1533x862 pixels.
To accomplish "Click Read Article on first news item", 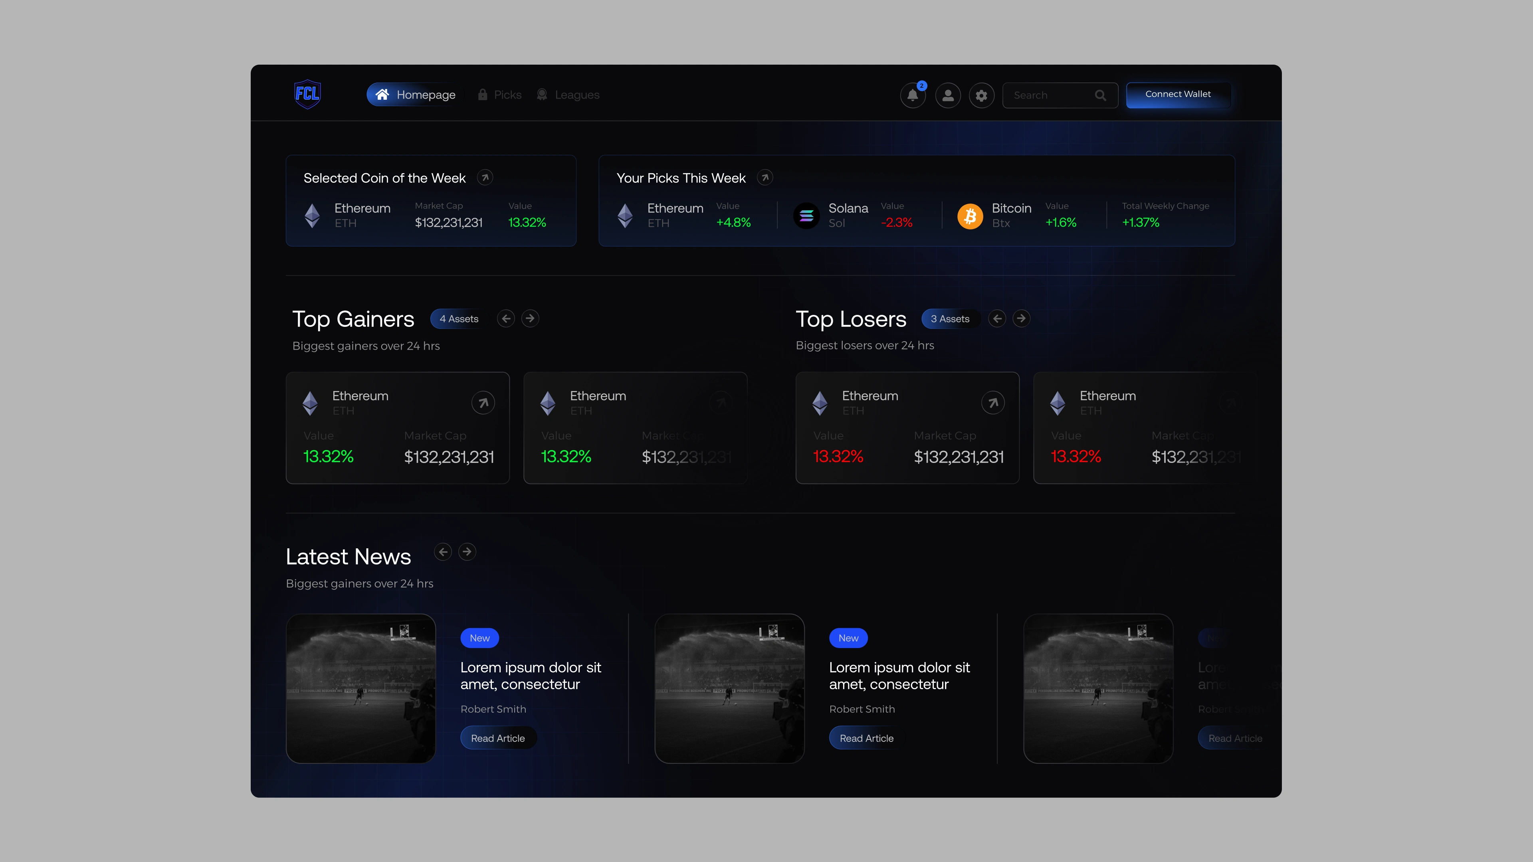I will [x=497, y=737].
